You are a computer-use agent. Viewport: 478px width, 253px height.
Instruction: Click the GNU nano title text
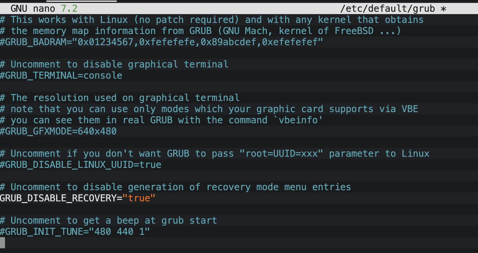point(33,9)
